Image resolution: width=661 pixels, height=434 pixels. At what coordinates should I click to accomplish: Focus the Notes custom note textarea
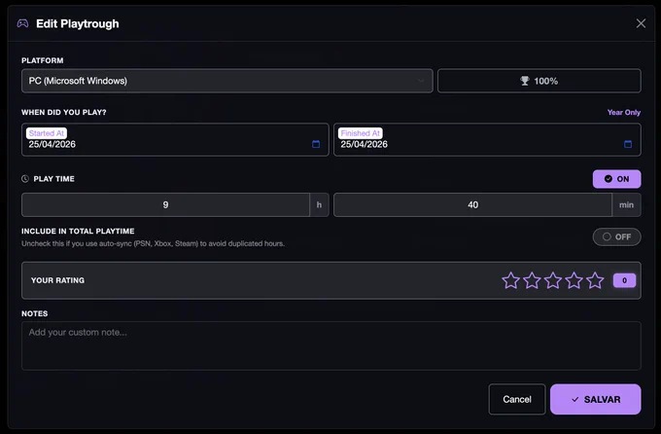pos(331,345)
